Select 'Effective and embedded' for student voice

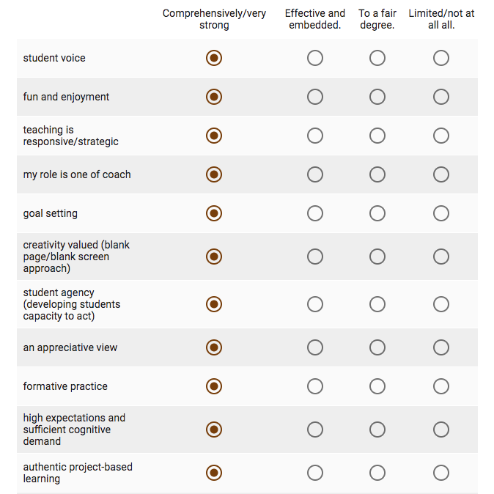point(315,58)
